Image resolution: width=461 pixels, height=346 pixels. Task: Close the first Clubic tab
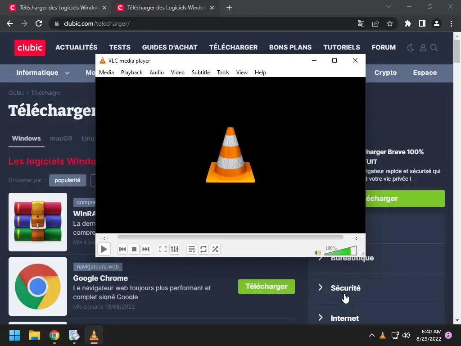(x=104, y=8)
